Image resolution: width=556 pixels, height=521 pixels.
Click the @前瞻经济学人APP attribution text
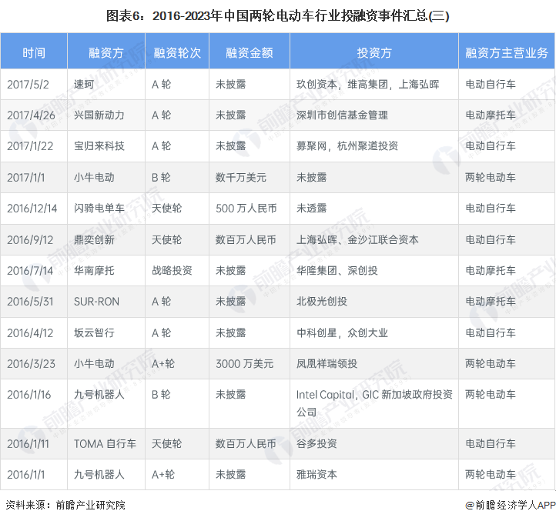(x=510, y=506)
